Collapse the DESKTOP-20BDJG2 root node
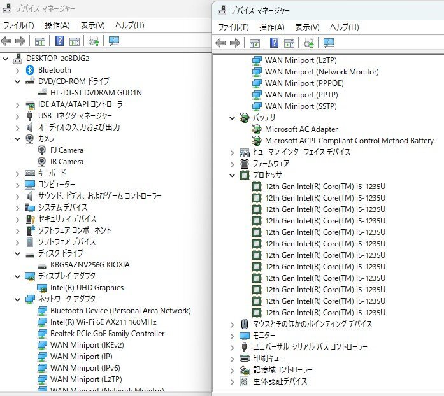This screenshot has width=444, height=396. pos(5,59)
